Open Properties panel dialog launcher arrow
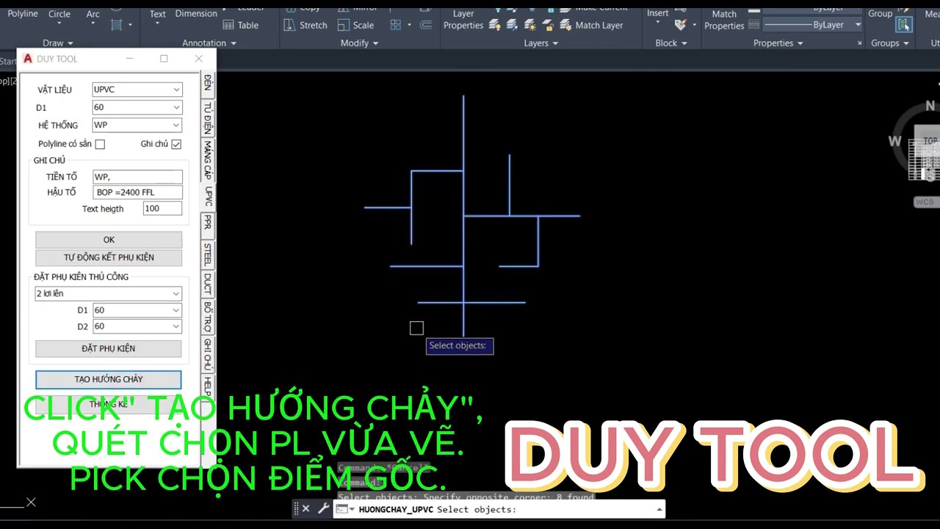Viewport: 940px width, 529px height. pos(859,44)
